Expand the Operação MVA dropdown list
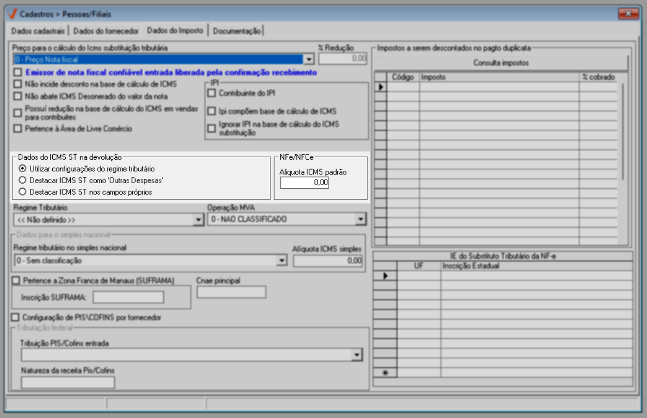This screenshot has width=647, height=418. point(360,220)
